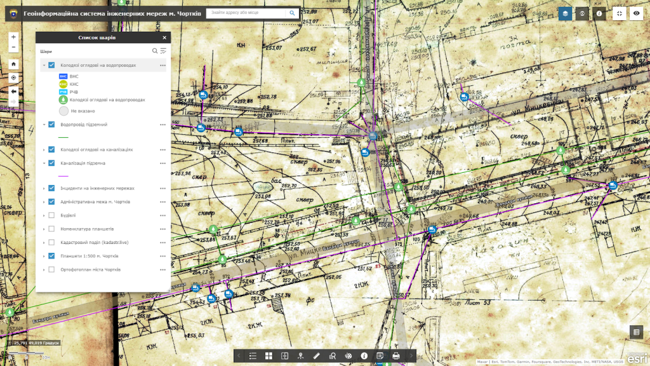This screenshot has height=366, width=650.
Task: Select the ruler Measurement tool
Action: point(316,356)
